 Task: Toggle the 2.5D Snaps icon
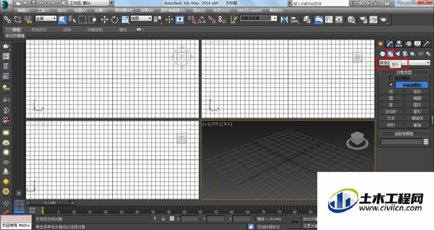pyautogui.click(x=192, y=19)
